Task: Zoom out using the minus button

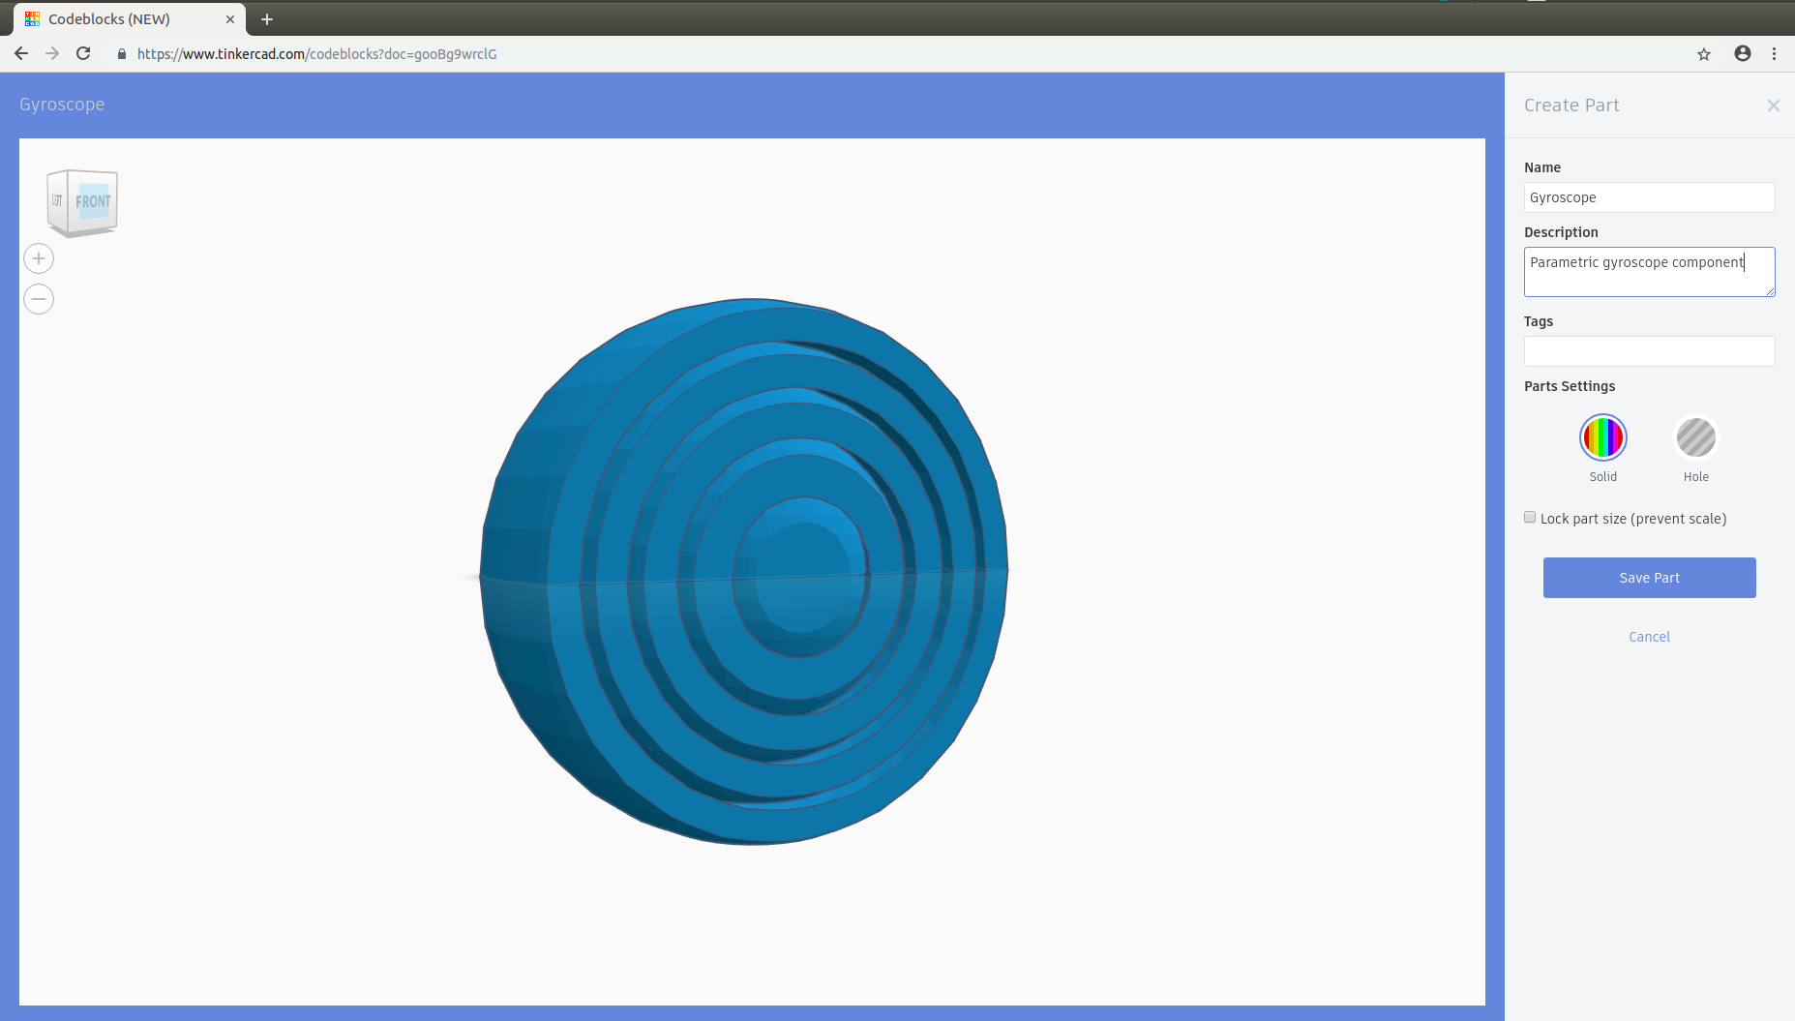Action: click(x=38, y=299)
